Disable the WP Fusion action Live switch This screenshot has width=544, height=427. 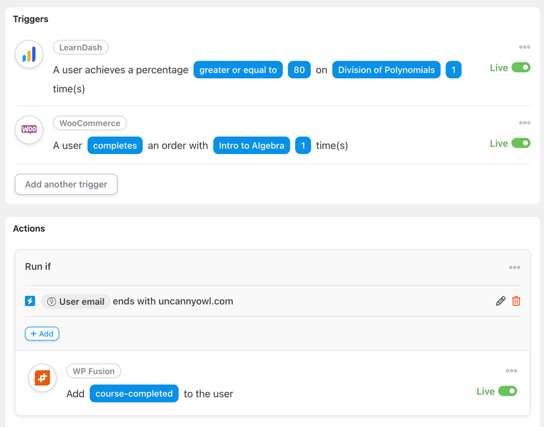[508, 391]
